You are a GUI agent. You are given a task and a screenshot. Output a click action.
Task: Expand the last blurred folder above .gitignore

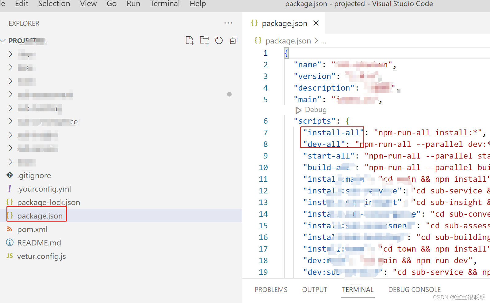point(11,162)
